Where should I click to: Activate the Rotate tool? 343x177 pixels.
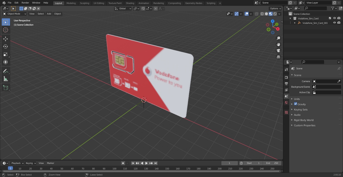point(6,46)
